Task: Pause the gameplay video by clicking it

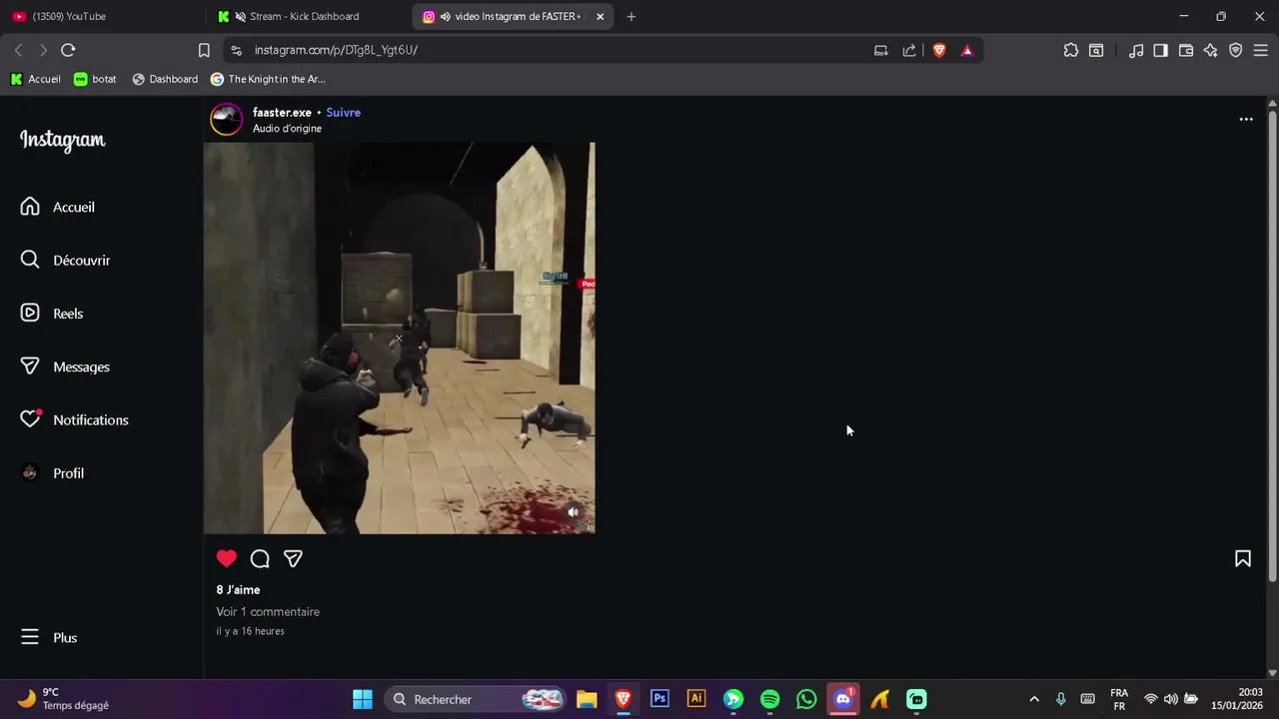Action: 400,339
